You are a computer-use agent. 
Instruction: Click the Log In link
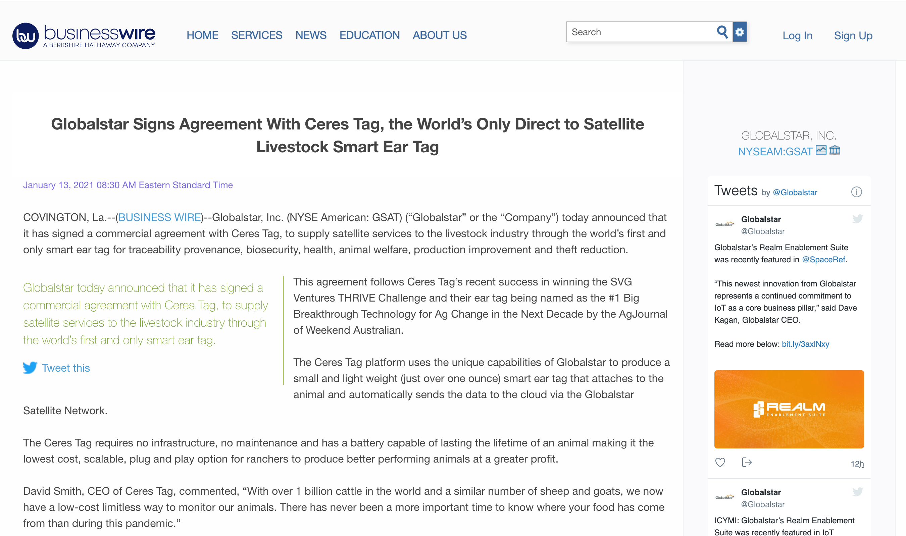797,36
